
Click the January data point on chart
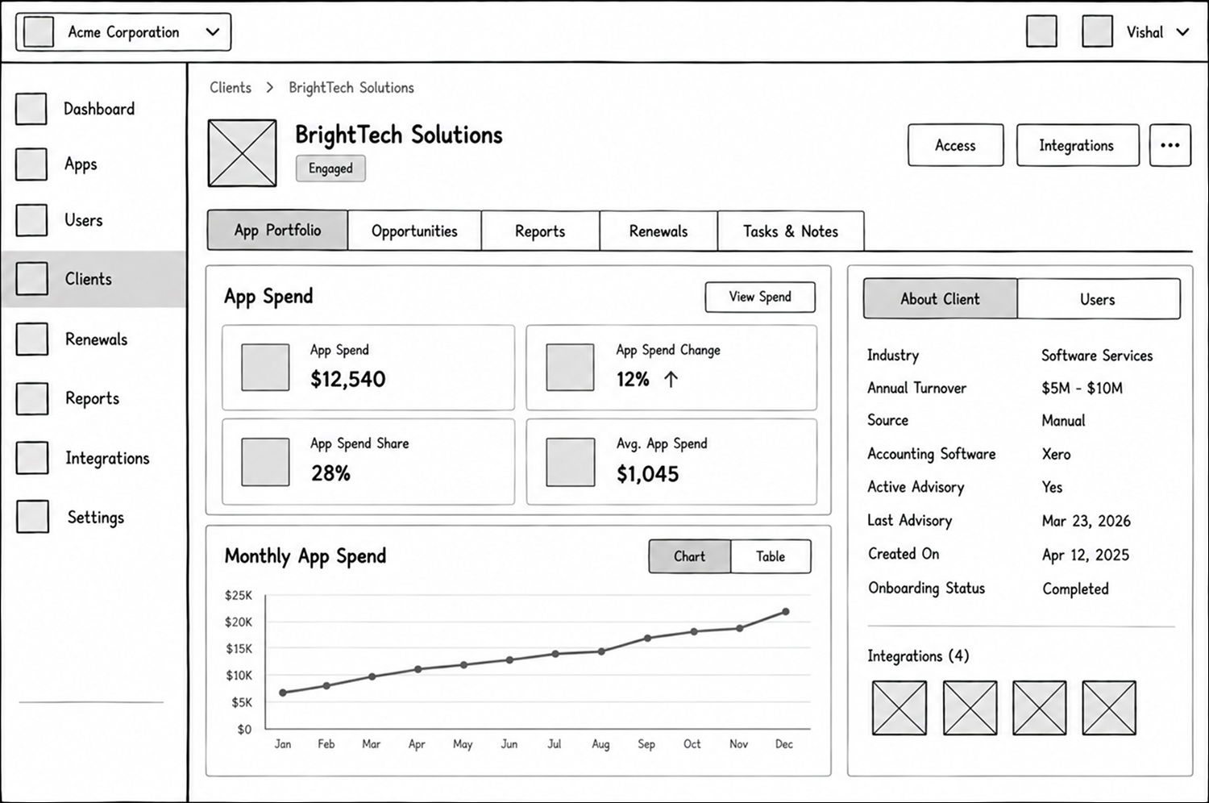point(283,693)
